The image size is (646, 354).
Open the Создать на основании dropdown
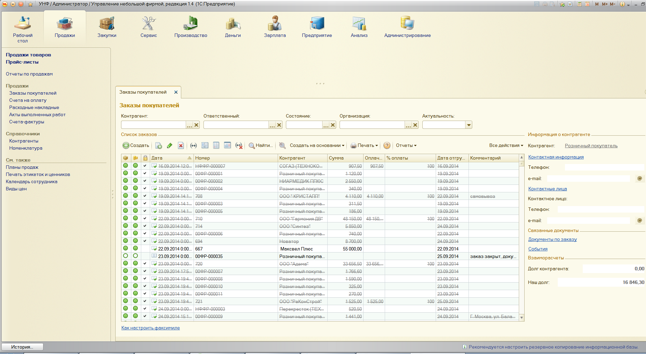[317, 146]
